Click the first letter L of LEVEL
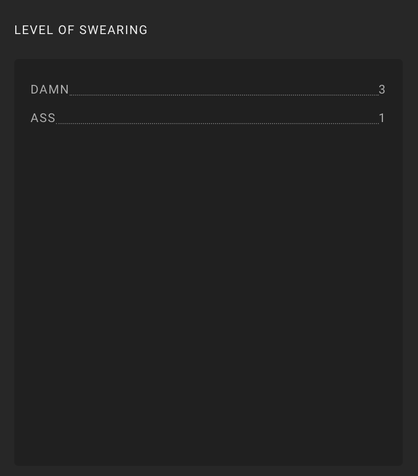The width and height of the screenshot is (418, 476). click(17, 30)
